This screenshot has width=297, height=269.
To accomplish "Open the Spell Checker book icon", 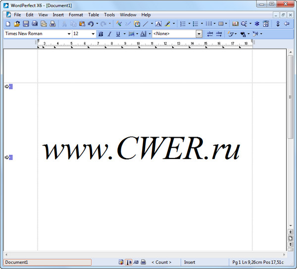I will [235, 24].
